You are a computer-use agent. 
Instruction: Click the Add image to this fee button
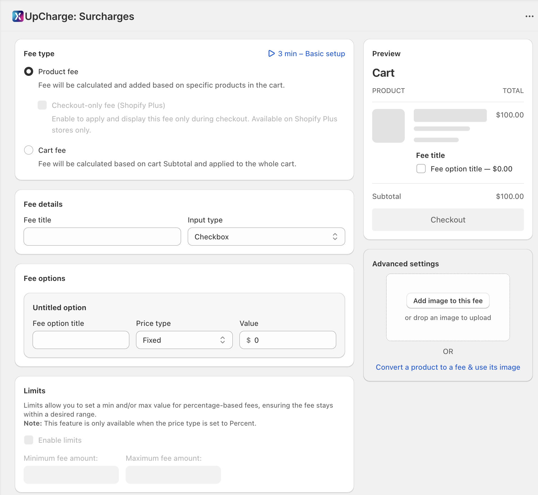tap(447, 301)
